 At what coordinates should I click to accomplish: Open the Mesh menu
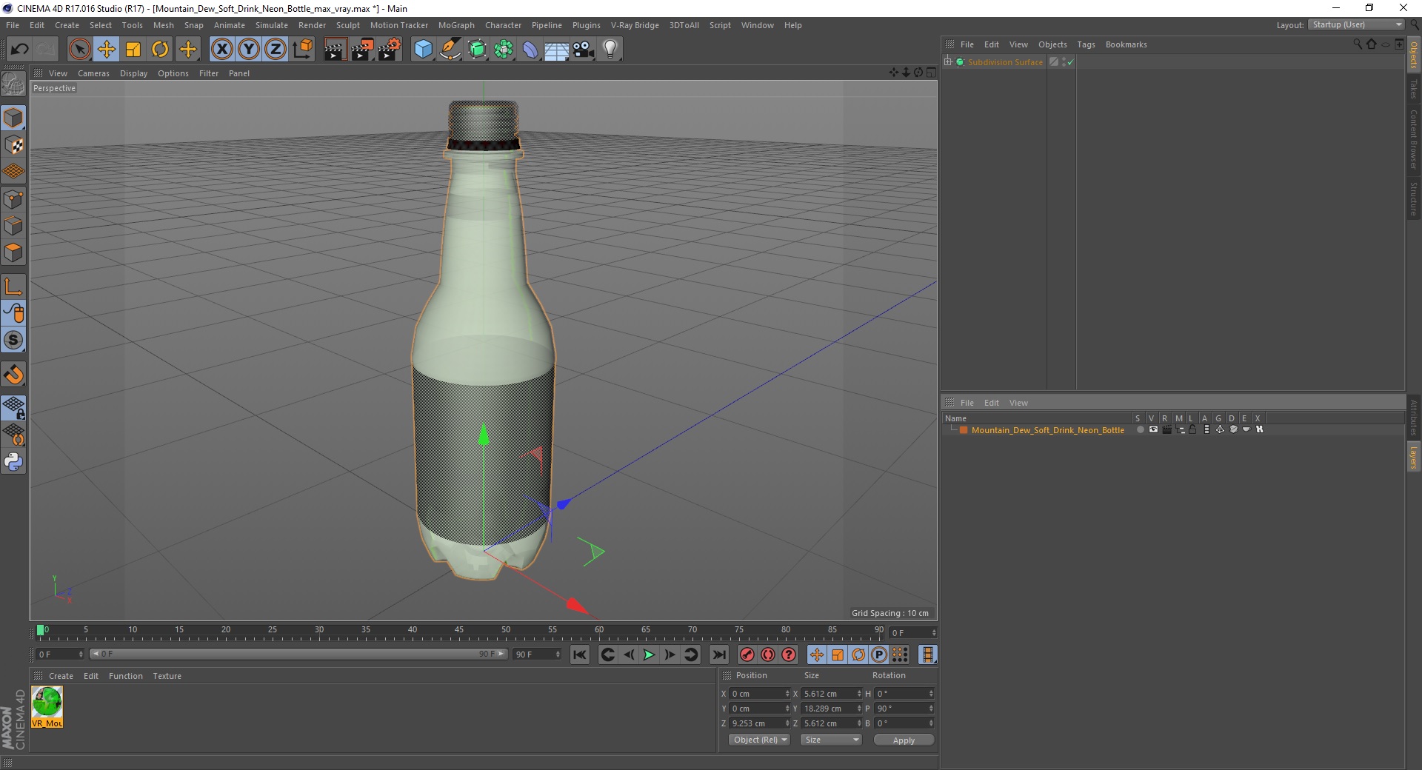click(x=163, y=25)
